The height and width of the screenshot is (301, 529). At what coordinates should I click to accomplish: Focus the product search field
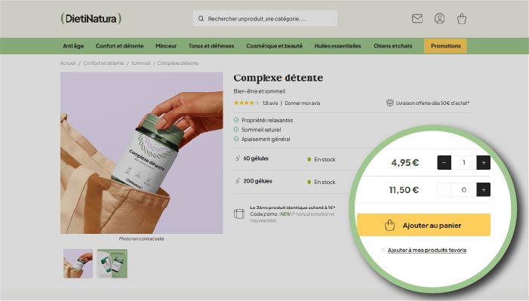pos(265,19)
